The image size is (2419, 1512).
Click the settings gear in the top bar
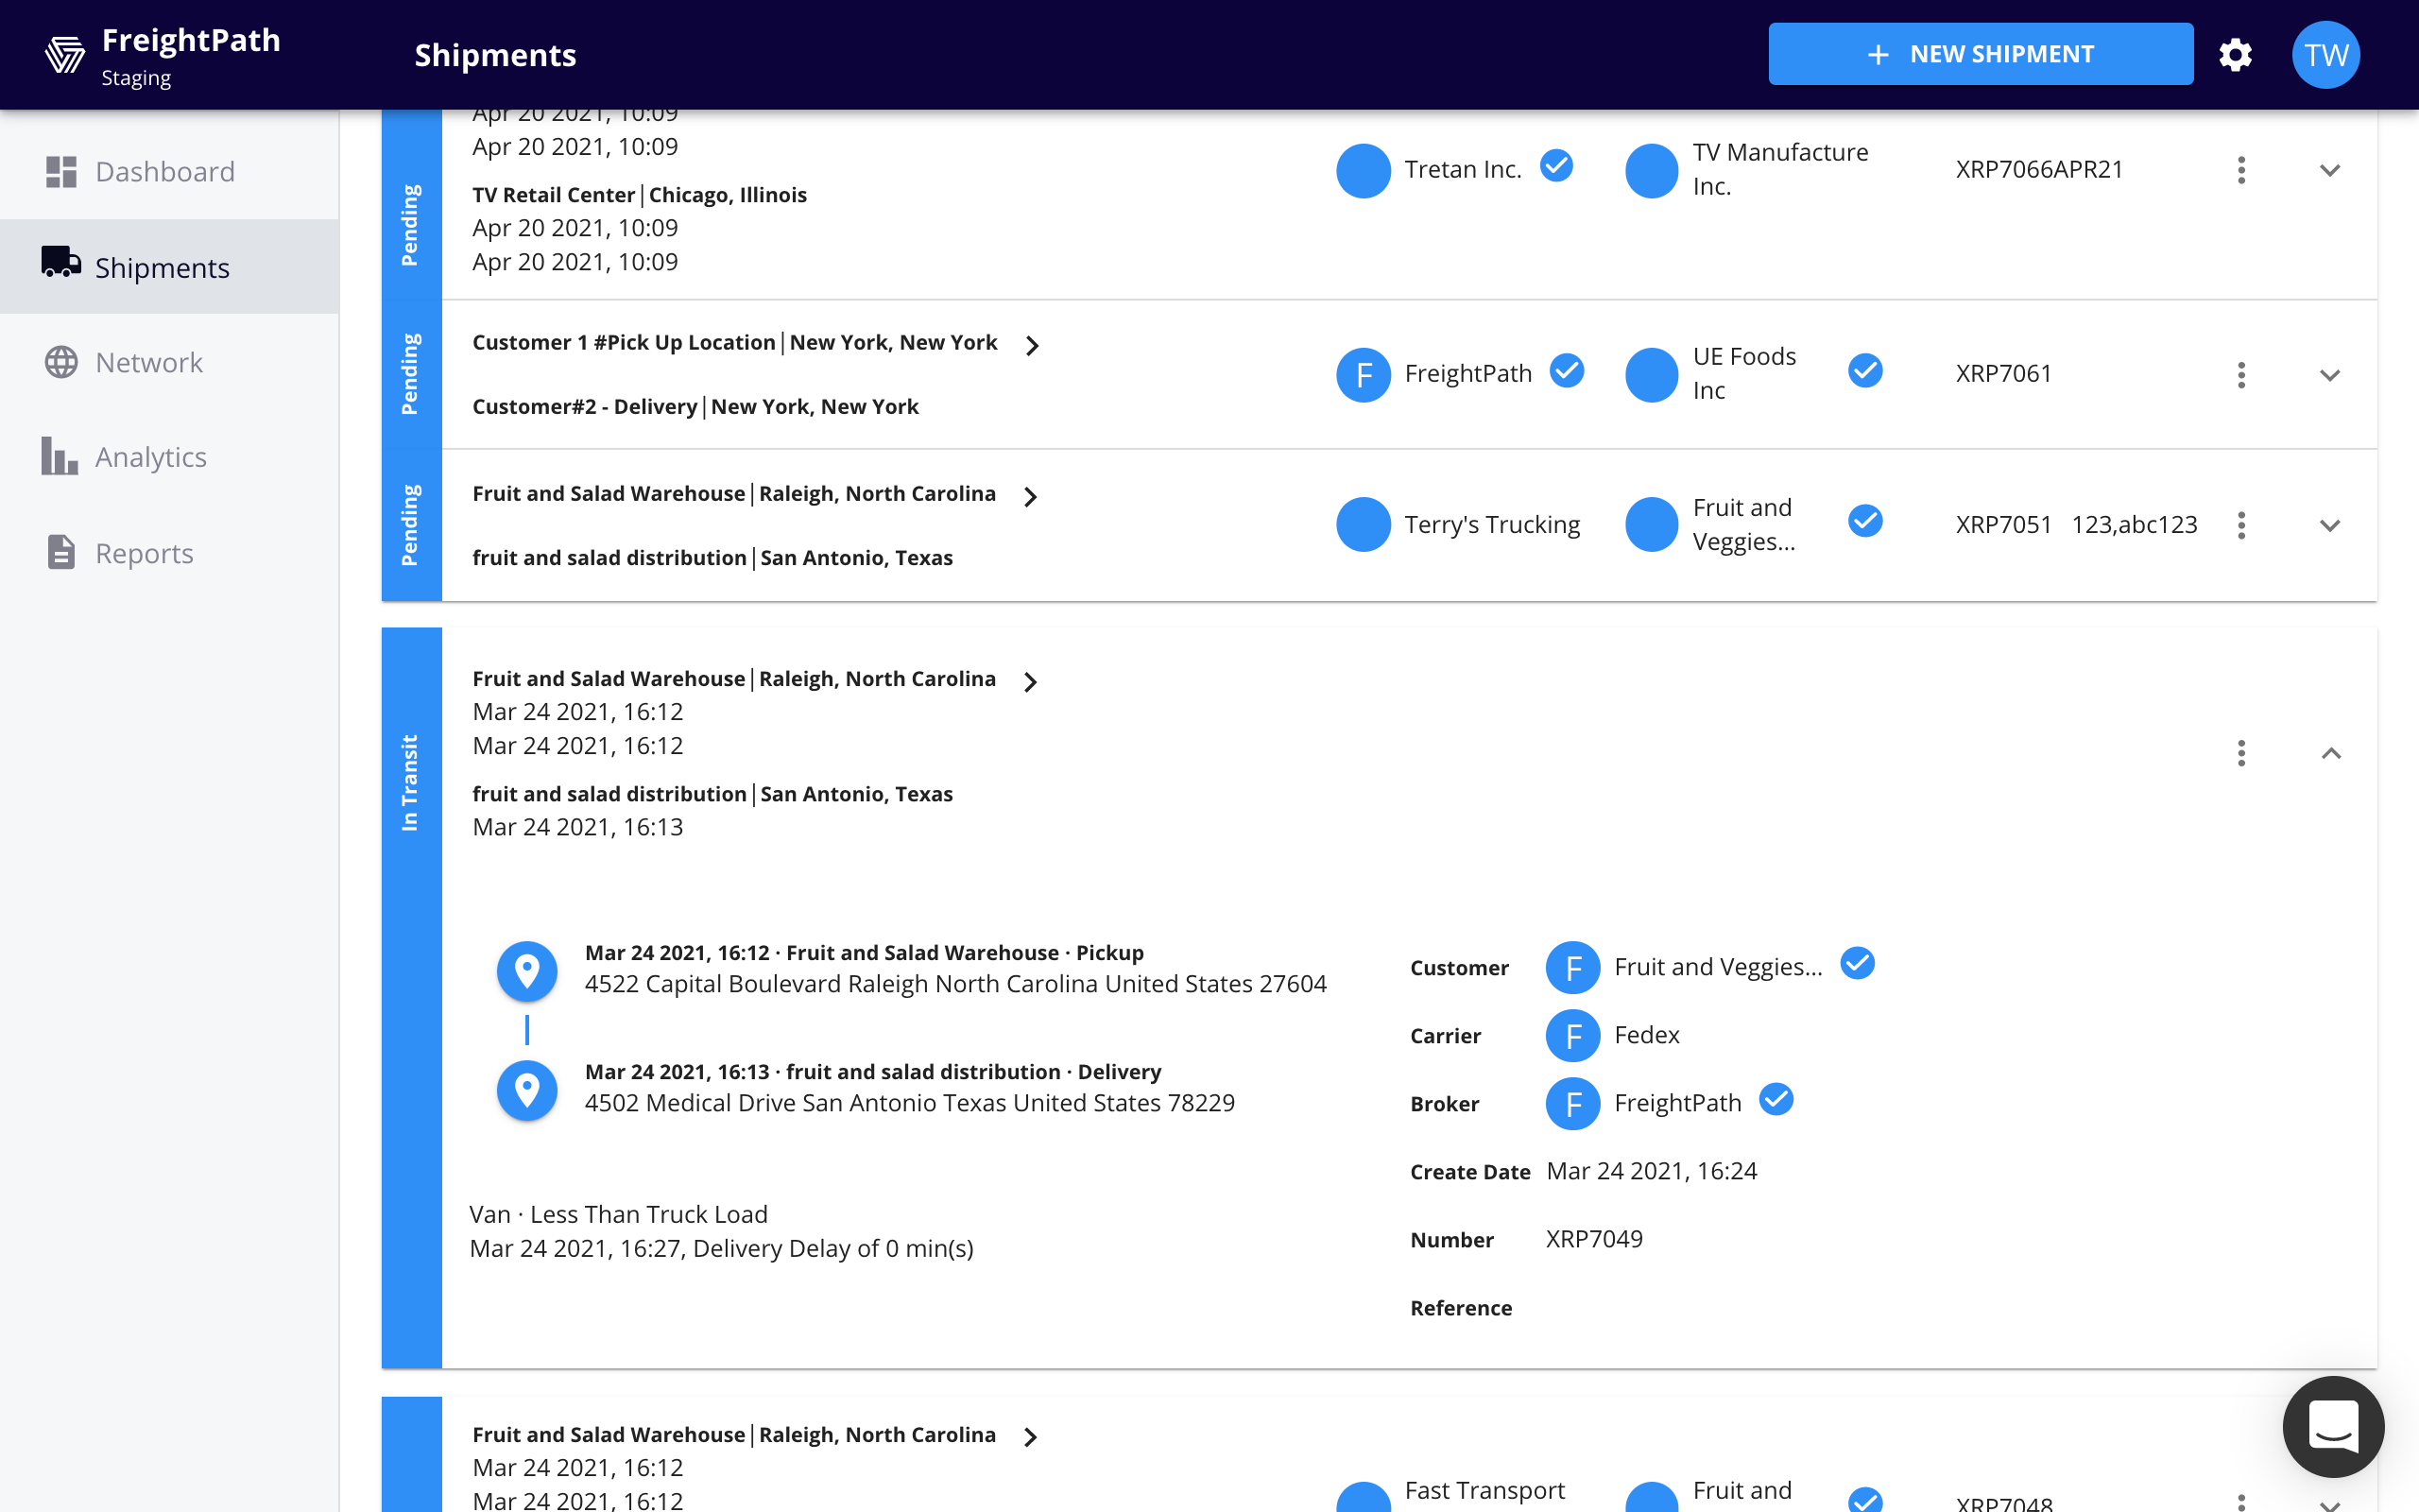[2236, 54]
